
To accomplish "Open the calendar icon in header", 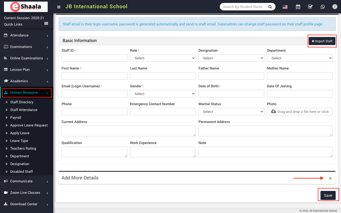I will click(x=298, y=7).
